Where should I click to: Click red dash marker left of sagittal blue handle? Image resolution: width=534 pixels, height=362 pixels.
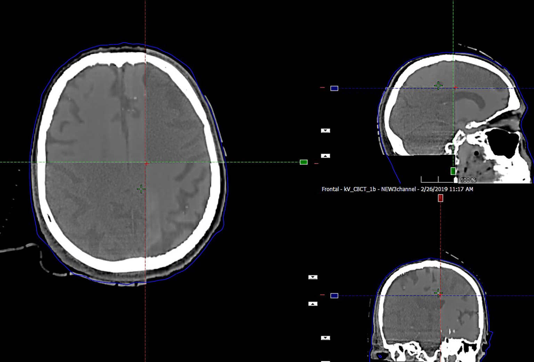click(322, 88)
